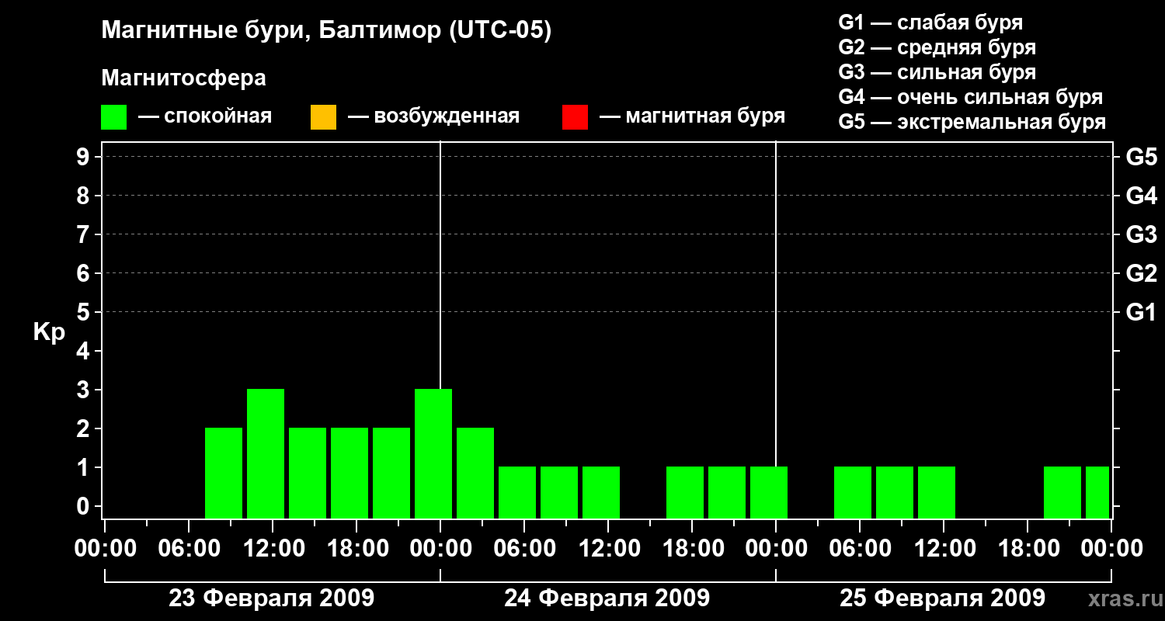The height and width of the screenshot is (621, 1165).
Task: Click the Kp axis value 8
Action: coord(85,196)
